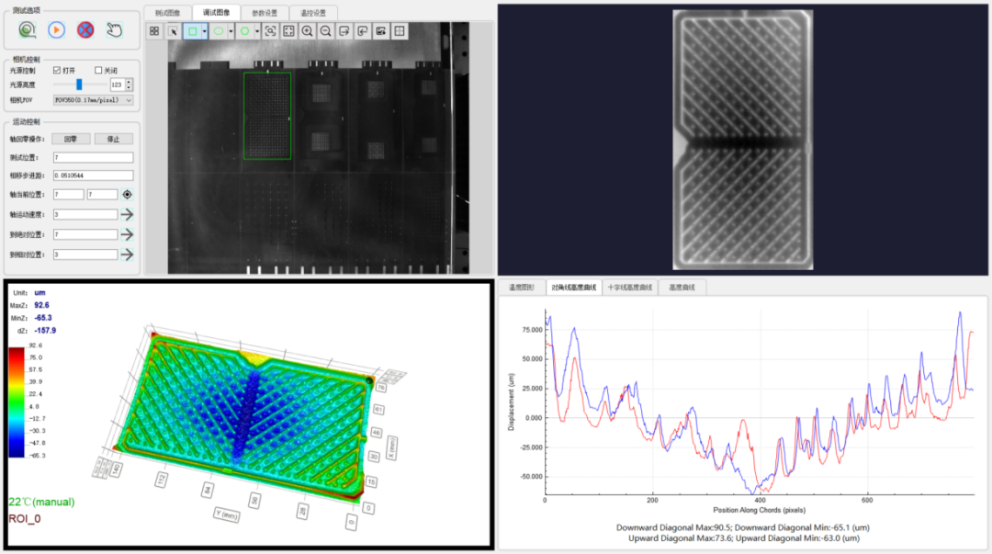992x554 pixels.
Task: Click the zoom out magnifier icon
Action: [326, 31]
